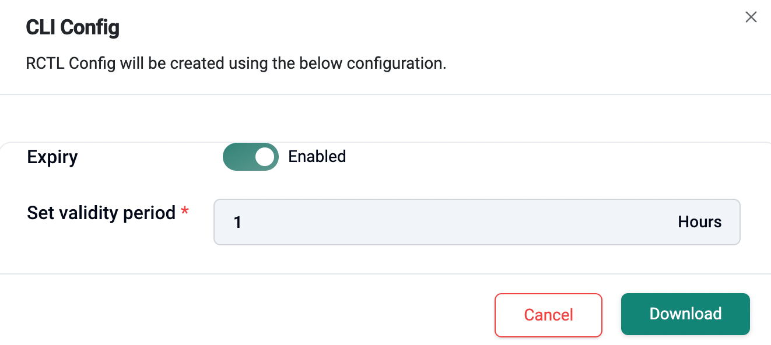Click Download to generate the RCTL config
Screen dimensions: 771x345
click(x=685, y=314)
